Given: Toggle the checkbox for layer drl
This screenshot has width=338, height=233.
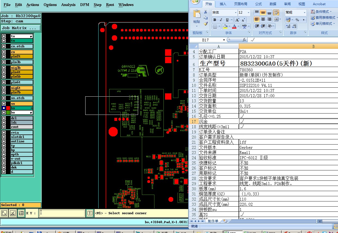Looking at the screenshot, I should pos(4,118).
